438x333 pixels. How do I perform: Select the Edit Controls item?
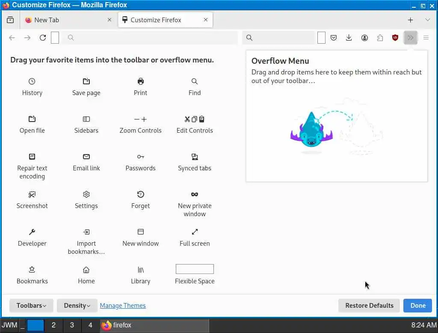195,125
